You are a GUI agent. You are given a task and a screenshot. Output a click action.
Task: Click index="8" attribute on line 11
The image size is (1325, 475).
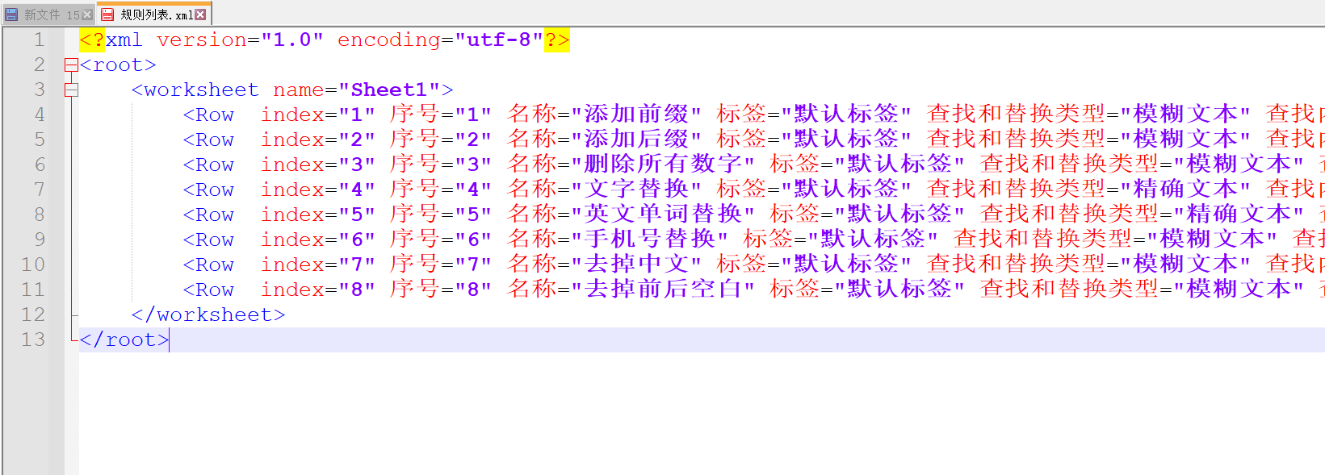tap(318, 290)
